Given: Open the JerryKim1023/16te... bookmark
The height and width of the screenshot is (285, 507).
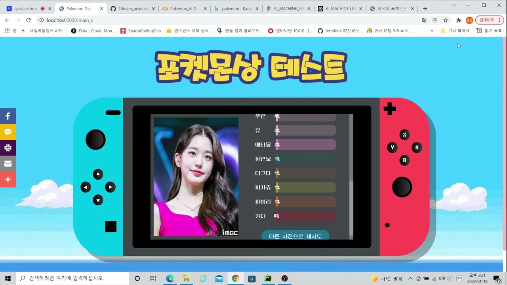Looking at the screenshot, I should point(340,30).
